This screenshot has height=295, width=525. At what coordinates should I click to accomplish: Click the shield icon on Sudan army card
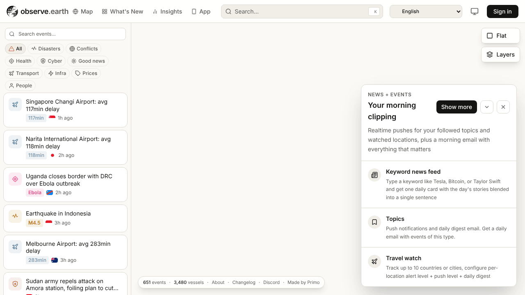(15, 284)
